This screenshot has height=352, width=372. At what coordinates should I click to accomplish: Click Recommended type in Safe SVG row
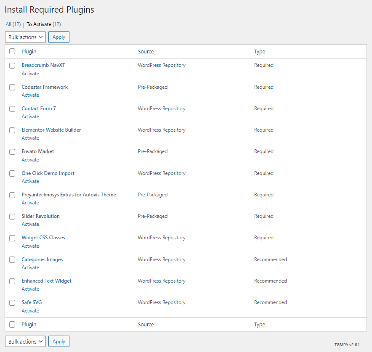click(271, 302)
